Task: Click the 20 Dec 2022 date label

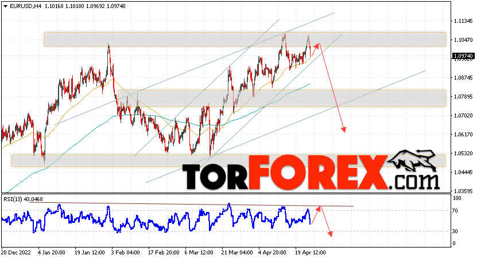Action: [x=16, y=253]
